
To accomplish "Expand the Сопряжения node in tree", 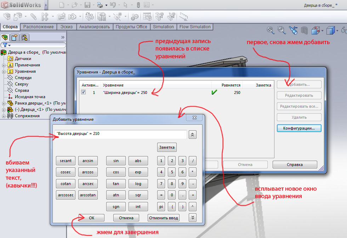I will pyautogui.click(x=4, y=116).
